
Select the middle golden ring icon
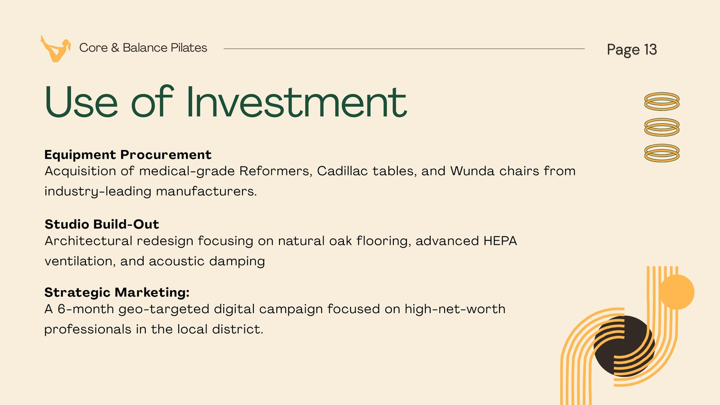[661, 127]
